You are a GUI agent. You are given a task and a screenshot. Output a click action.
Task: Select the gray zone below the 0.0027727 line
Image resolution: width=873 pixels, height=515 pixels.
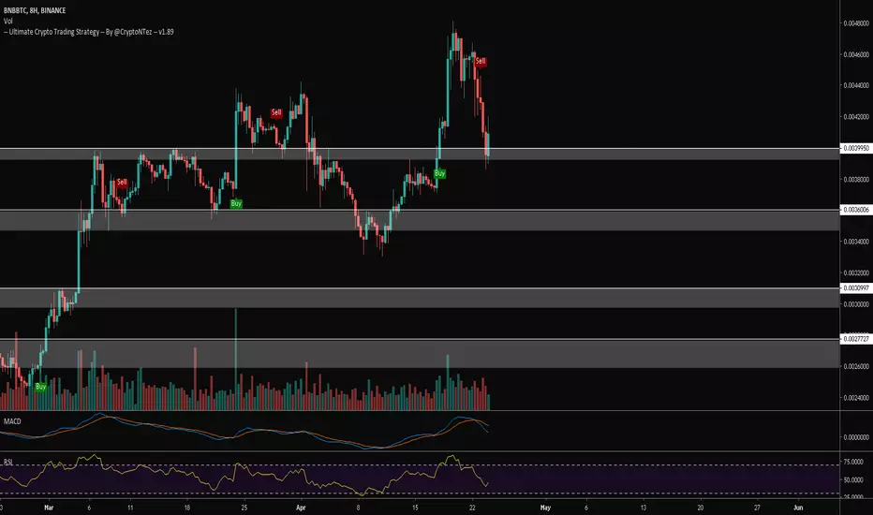(x=420, y=354)
